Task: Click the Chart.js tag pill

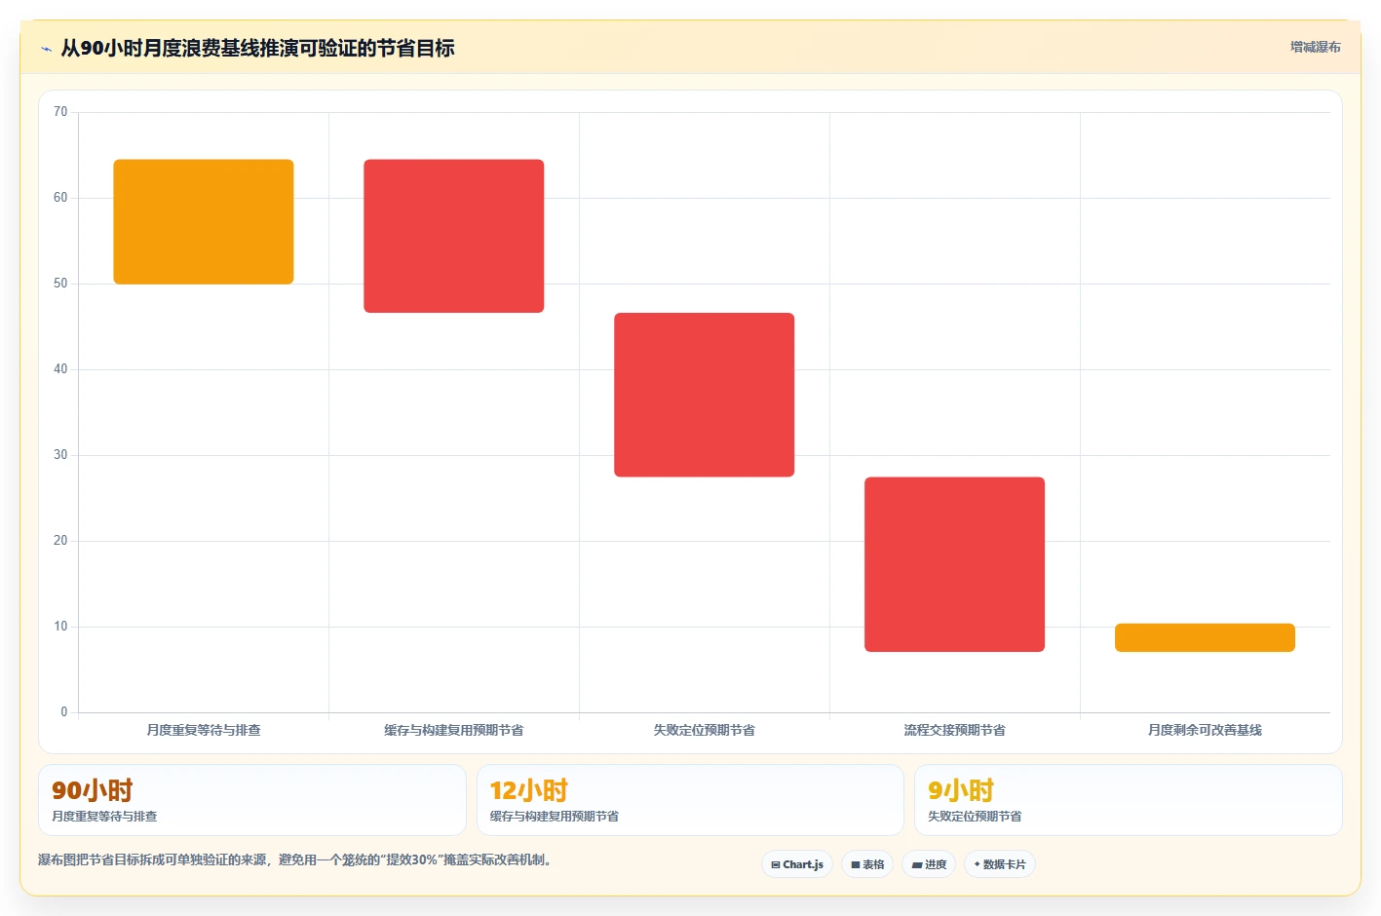Action: click(796, 864)
